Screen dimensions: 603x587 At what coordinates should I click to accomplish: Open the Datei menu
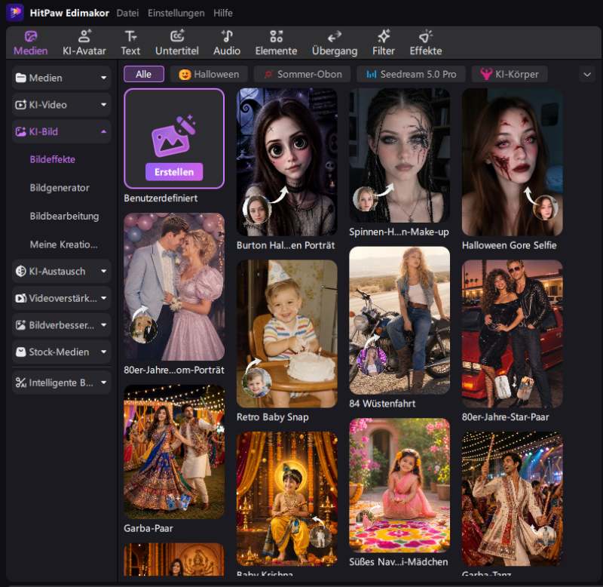127,13
